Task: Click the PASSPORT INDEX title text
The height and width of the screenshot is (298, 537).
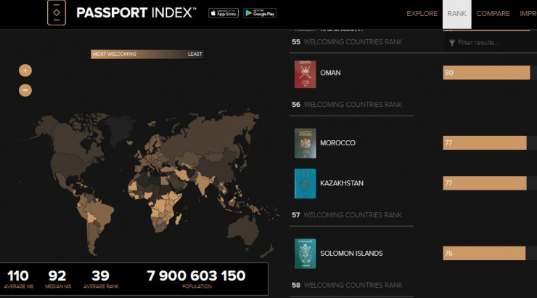Action: [x=136, y=13]
